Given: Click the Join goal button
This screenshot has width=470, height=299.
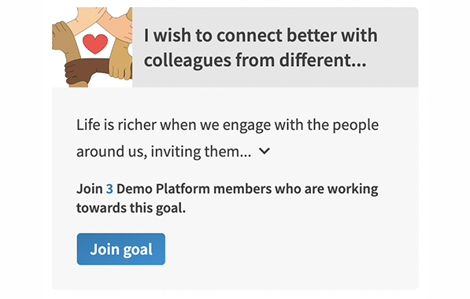Looking at the screenshot, I should [x=120, y=249].
